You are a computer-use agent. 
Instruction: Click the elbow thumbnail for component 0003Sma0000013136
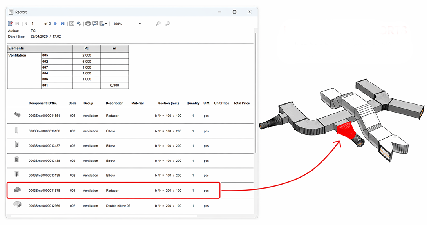(17, 130)
